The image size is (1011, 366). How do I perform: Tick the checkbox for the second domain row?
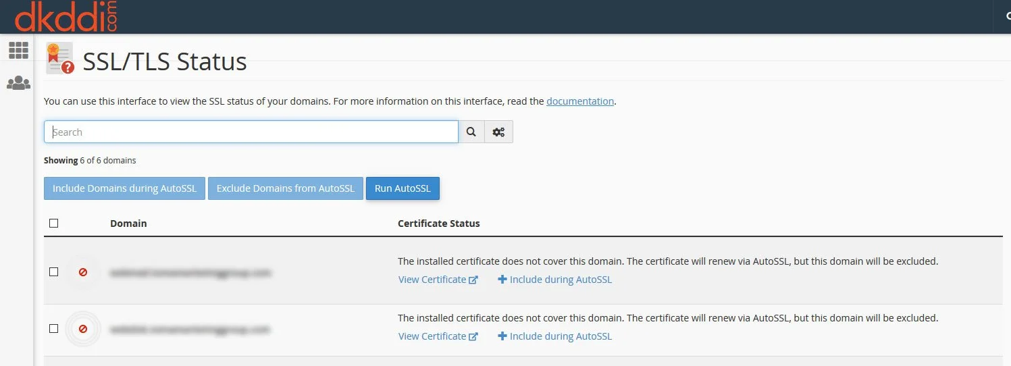pos(54,329)
